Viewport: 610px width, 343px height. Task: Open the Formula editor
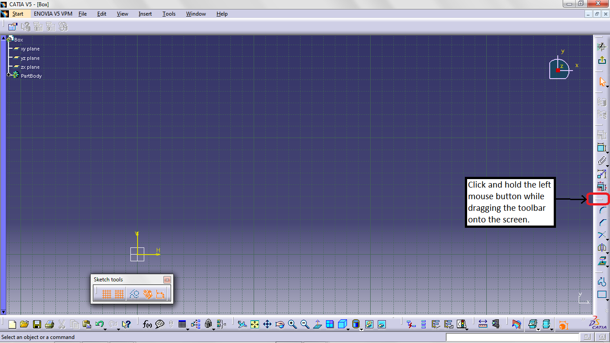(x=147, y=324)
